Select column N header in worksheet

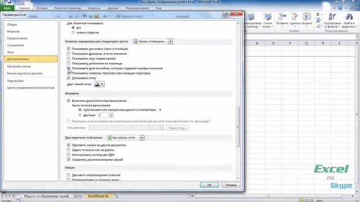coord(257,43)
